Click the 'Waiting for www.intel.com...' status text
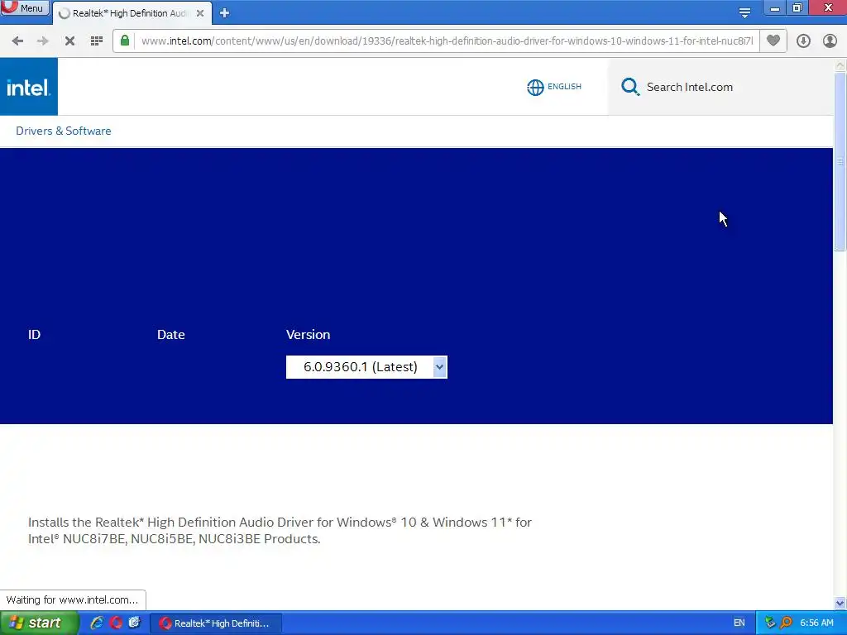This screenshot has height=635, width=847. (x=72, y=600)
